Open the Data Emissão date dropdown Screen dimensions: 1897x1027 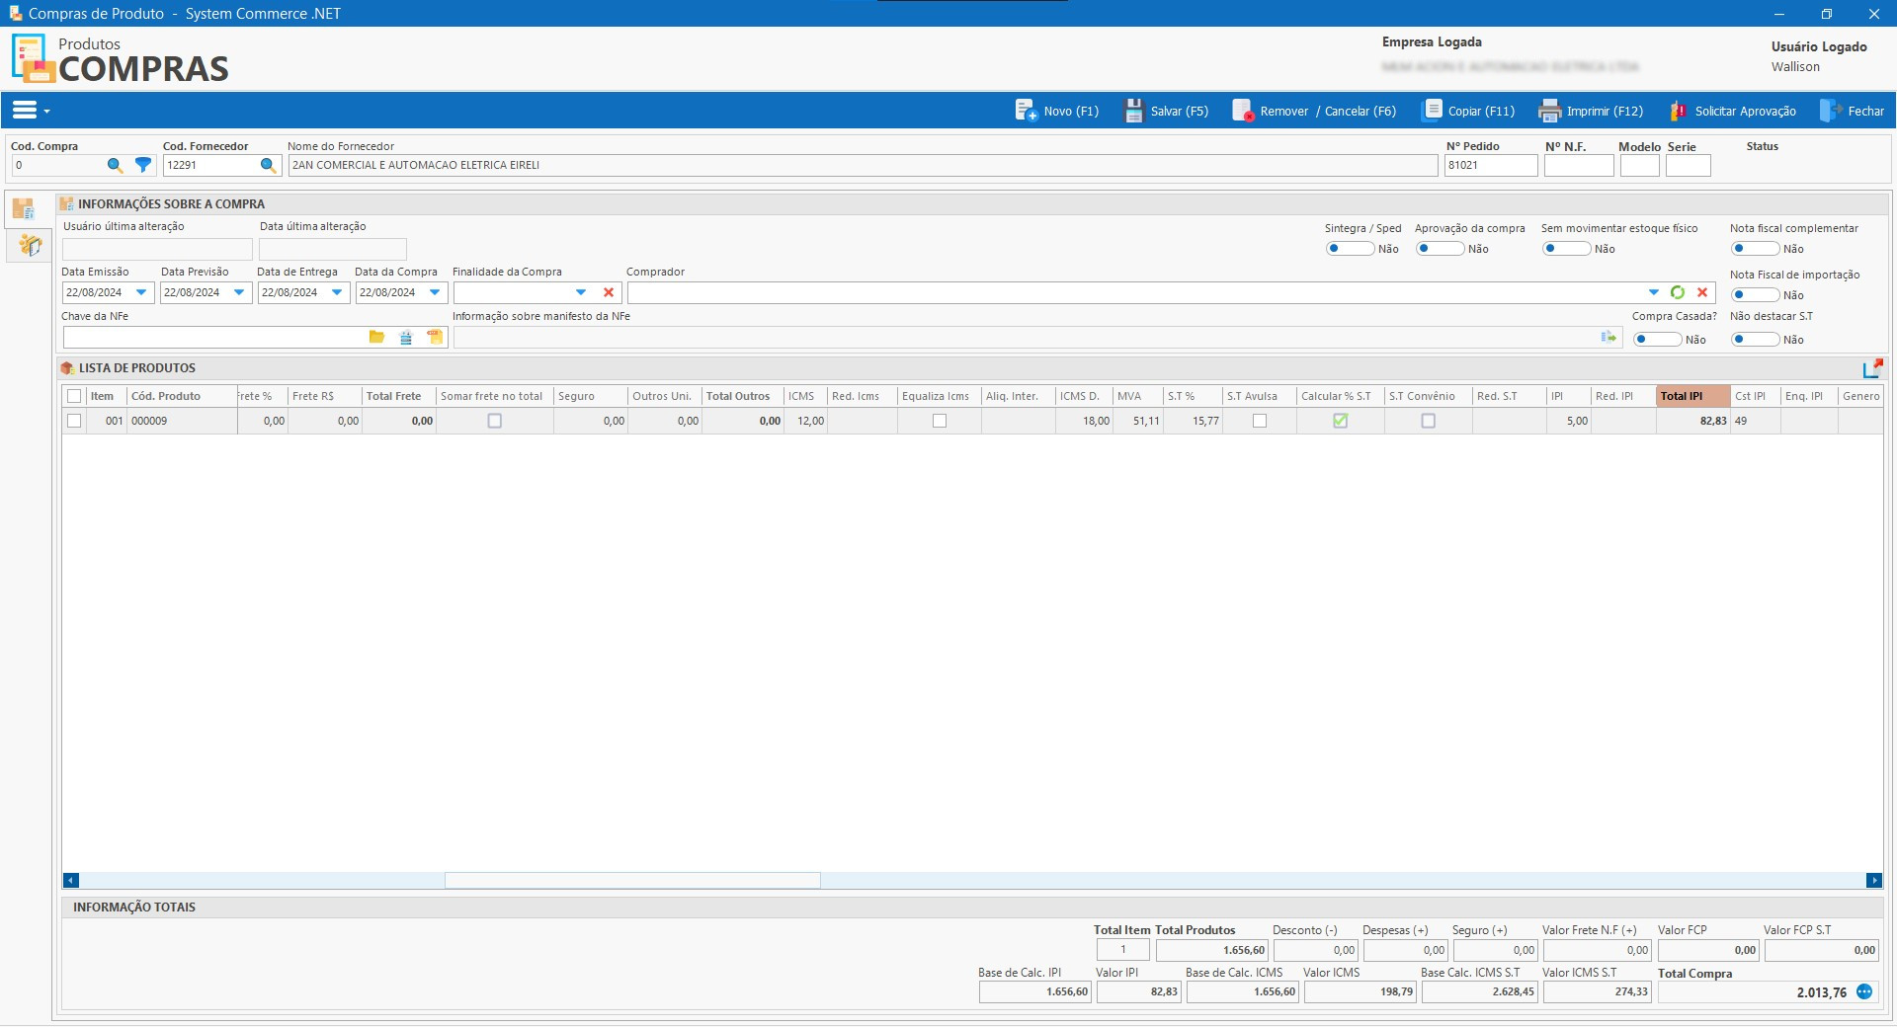[141, 292]
